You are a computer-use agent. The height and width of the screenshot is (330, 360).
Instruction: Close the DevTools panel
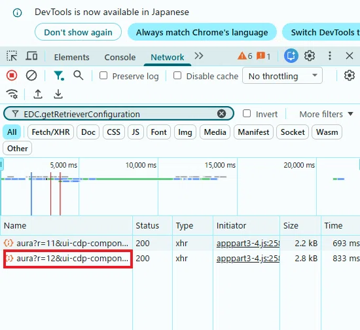tap(350, 56)
